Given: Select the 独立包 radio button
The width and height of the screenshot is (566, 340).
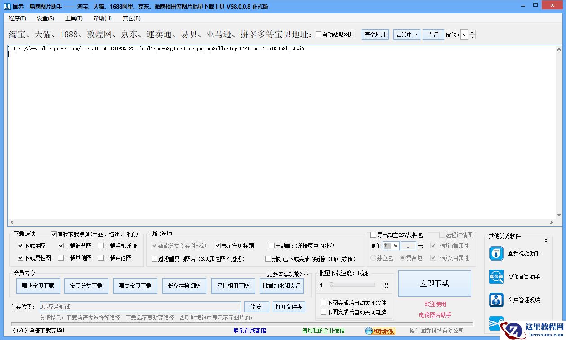Looking at the screenshot, I should tap(373, 257).
